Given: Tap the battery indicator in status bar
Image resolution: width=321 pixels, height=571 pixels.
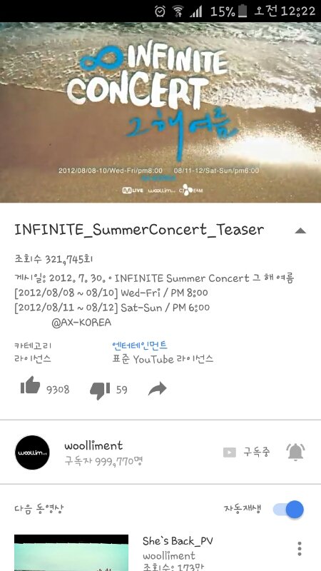Looking at the screenshot, I should point(242,11).
